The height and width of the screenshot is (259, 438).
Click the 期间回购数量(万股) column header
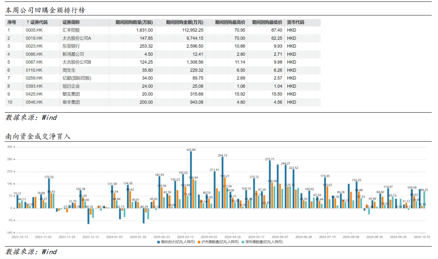(134, 22)
